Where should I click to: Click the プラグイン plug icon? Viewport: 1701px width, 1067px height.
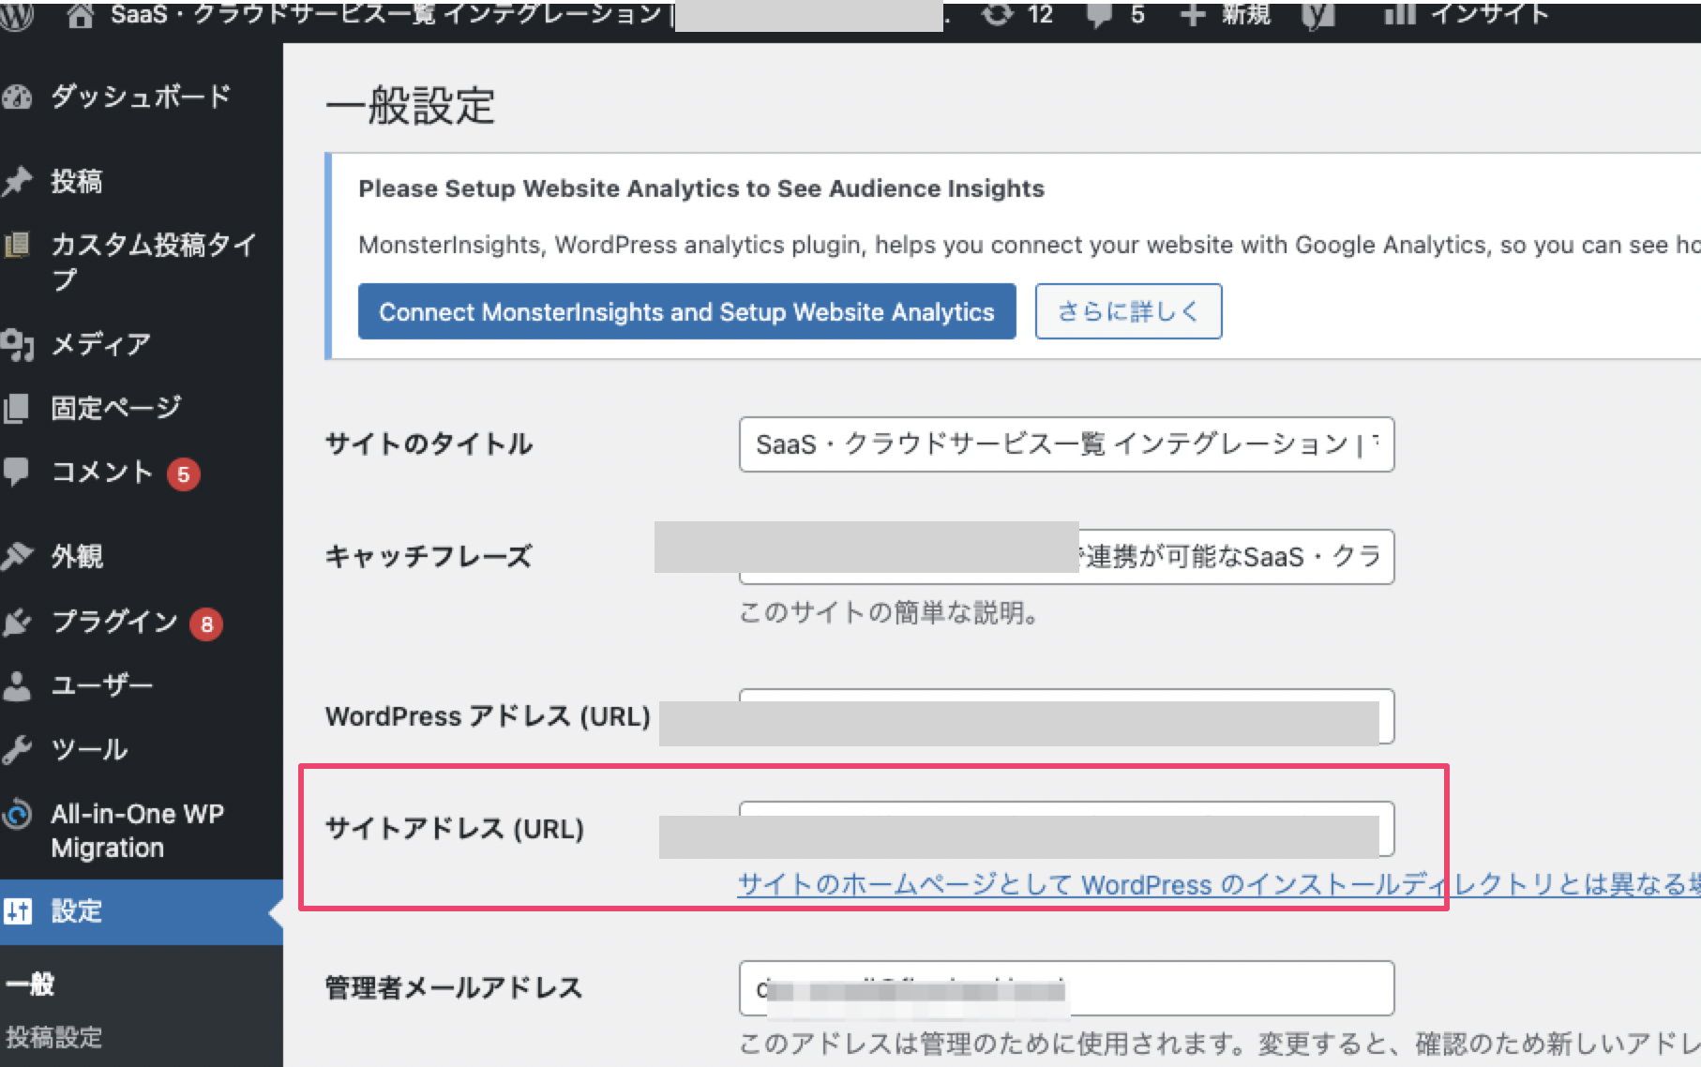point(17,623)
